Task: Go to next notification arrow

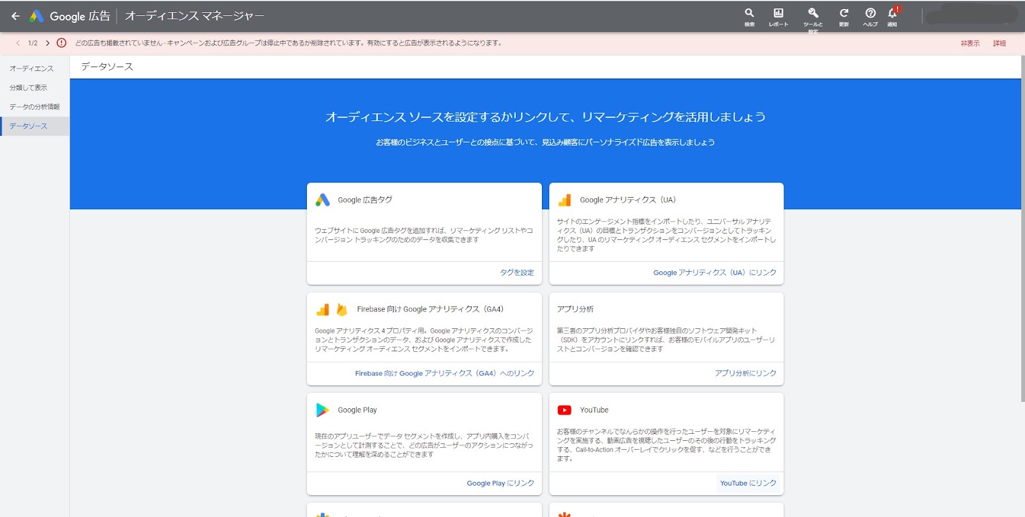Action: click(x=47, y=43)
